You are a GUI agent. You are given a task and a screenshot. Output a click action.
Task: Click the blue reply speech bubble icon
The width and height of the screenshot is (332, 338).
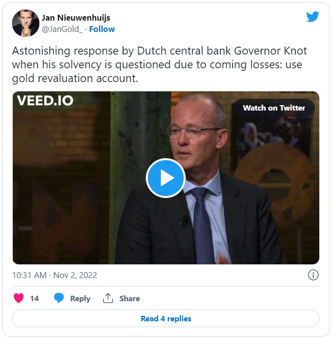click(x=59, y=298)
